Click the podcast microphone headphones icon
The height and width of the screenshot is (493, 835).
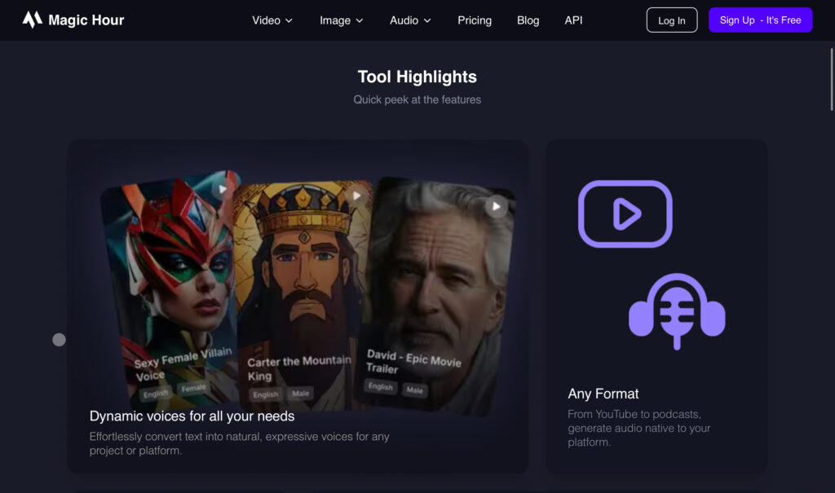(x=676, y=310)
